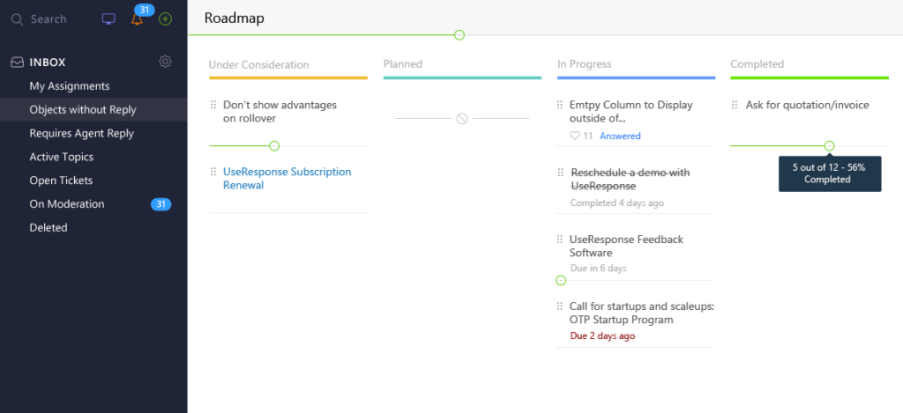Click the Inbox tray icon
The width and height of the screenshot is (903, 413).
18,63
